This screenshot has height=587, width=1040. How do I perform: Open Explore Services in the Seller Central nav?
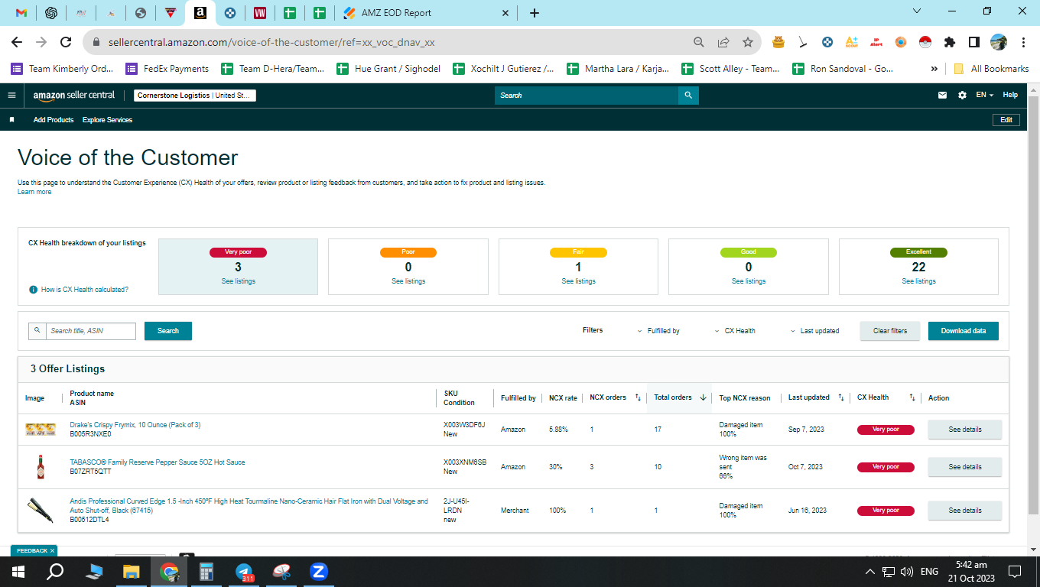point(107,120)
